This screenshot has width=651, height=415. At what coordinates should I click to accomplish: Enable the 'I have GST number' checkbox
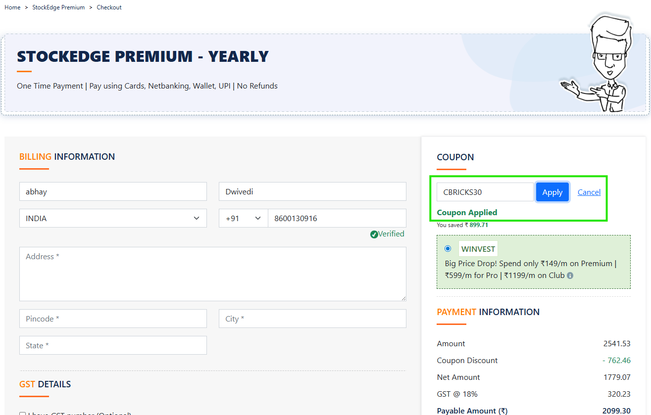(22, 414)
